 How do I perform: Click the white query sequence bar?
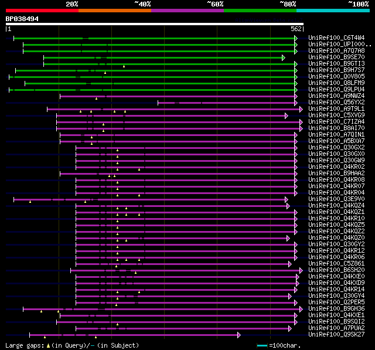(x=154, y=25)
